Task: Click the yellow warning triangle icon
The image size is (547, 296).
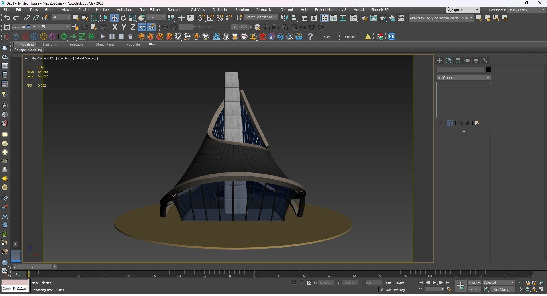Action: click(x=368, y=36)
